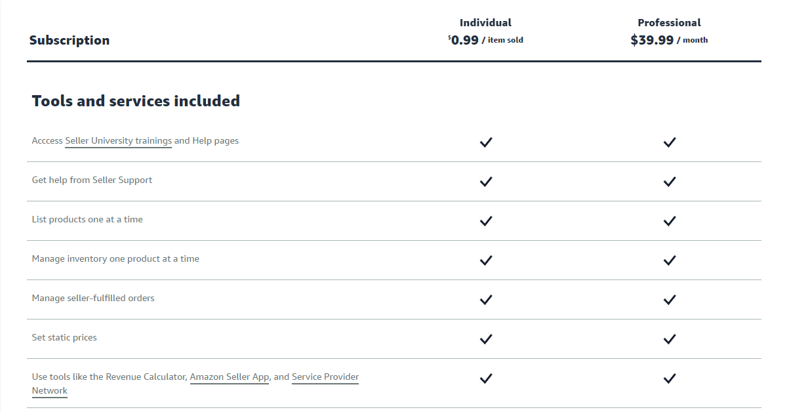Open the Seller University trainings link

coord(118,141)
